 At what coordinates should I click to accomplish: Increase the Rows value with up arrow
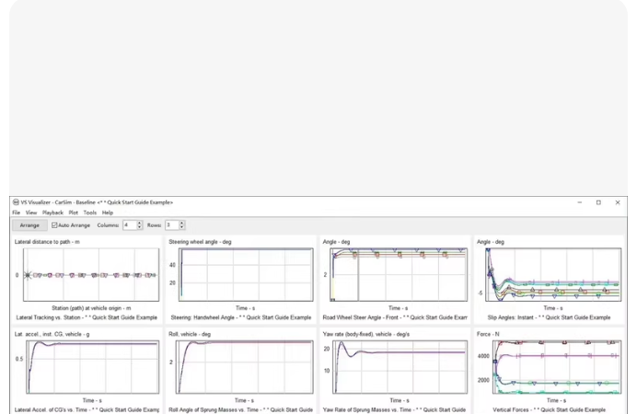(181, 223)
